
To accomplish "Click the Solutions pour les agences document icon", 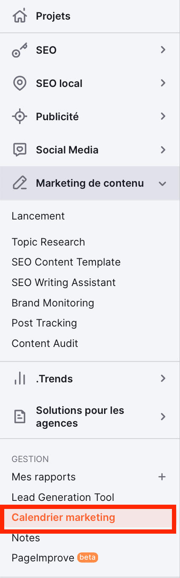I will (20, 417).
